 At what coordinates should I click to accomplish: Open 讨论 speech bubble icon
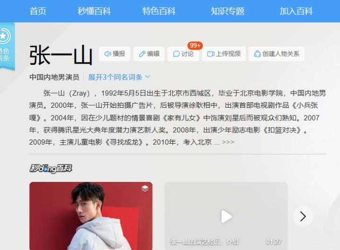pos(176,54)
